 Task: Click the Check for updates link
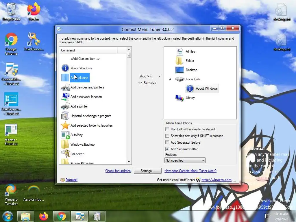(x=118, y=171)
